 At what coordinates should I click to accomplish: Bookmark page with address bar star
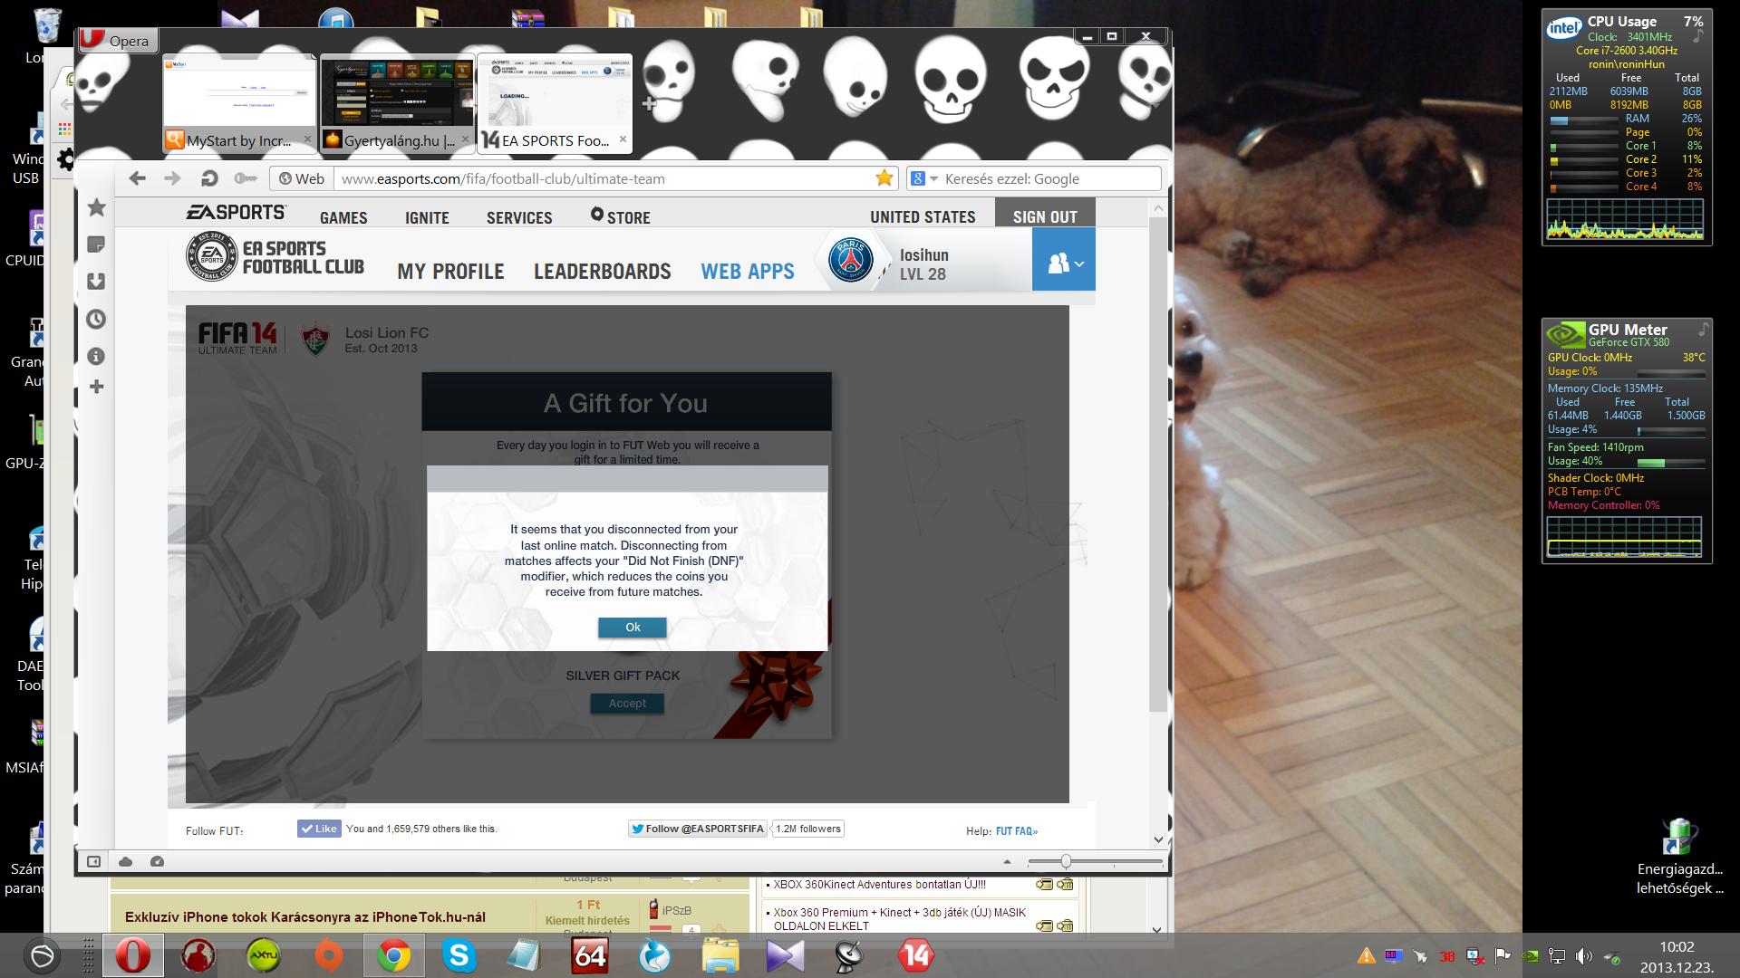884,178
